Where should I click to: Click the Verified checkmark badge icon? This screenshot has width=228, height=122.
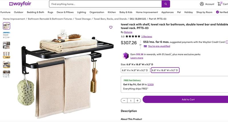[217, 12]
